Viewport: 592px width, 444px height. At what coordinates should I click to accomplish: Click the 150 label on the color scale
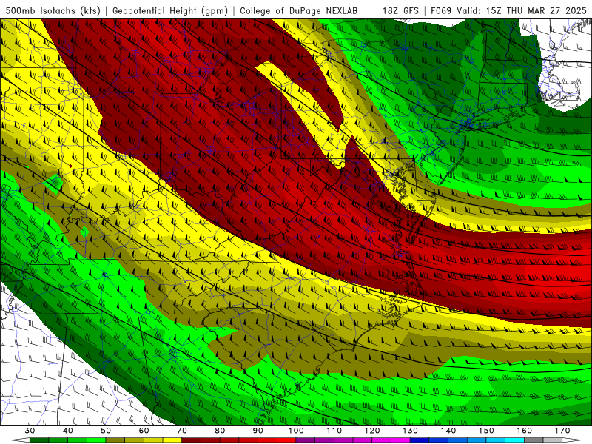pos(486,431)
